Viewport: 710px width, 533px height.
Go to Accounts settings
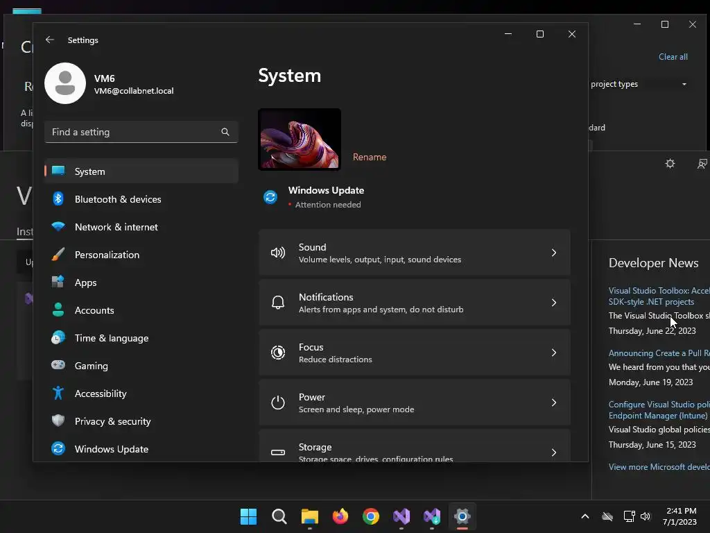tap(141, 310)
